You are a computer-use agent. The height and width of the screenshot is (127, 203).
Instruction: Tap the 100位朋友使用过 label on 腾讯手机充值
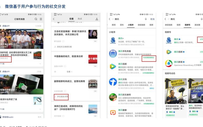[x=149, y=58]
